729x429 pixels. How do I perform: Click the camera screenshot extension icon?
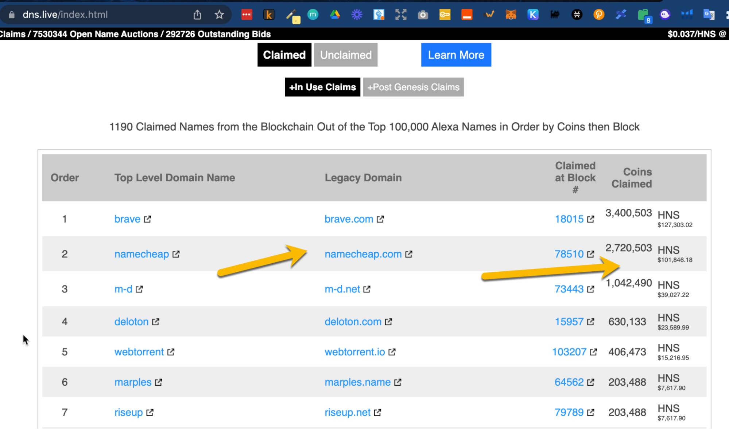coord(423,15)
